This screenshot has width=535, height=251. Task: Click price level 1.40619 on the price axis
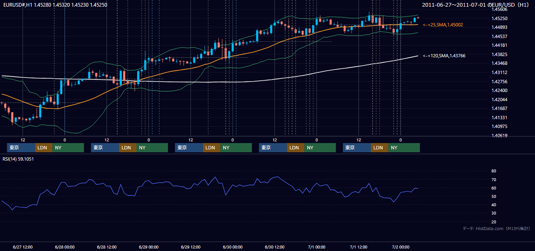pos(499,136)
